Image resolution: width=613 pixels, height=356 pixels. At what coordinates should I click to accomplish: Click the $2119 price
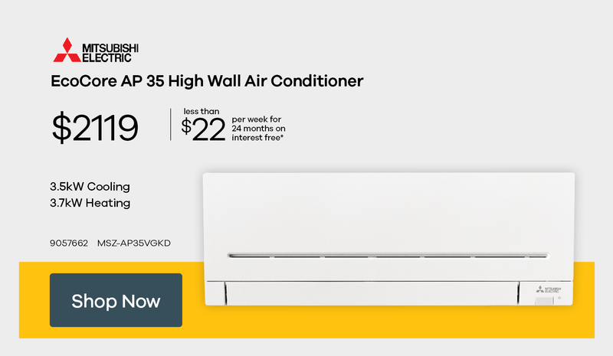pos(95,127)
